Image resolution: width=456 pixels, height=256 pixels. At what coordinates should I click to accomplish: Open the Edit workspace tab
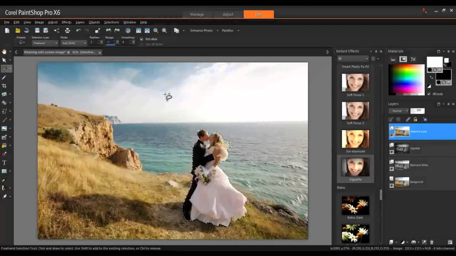pos(259,14)
